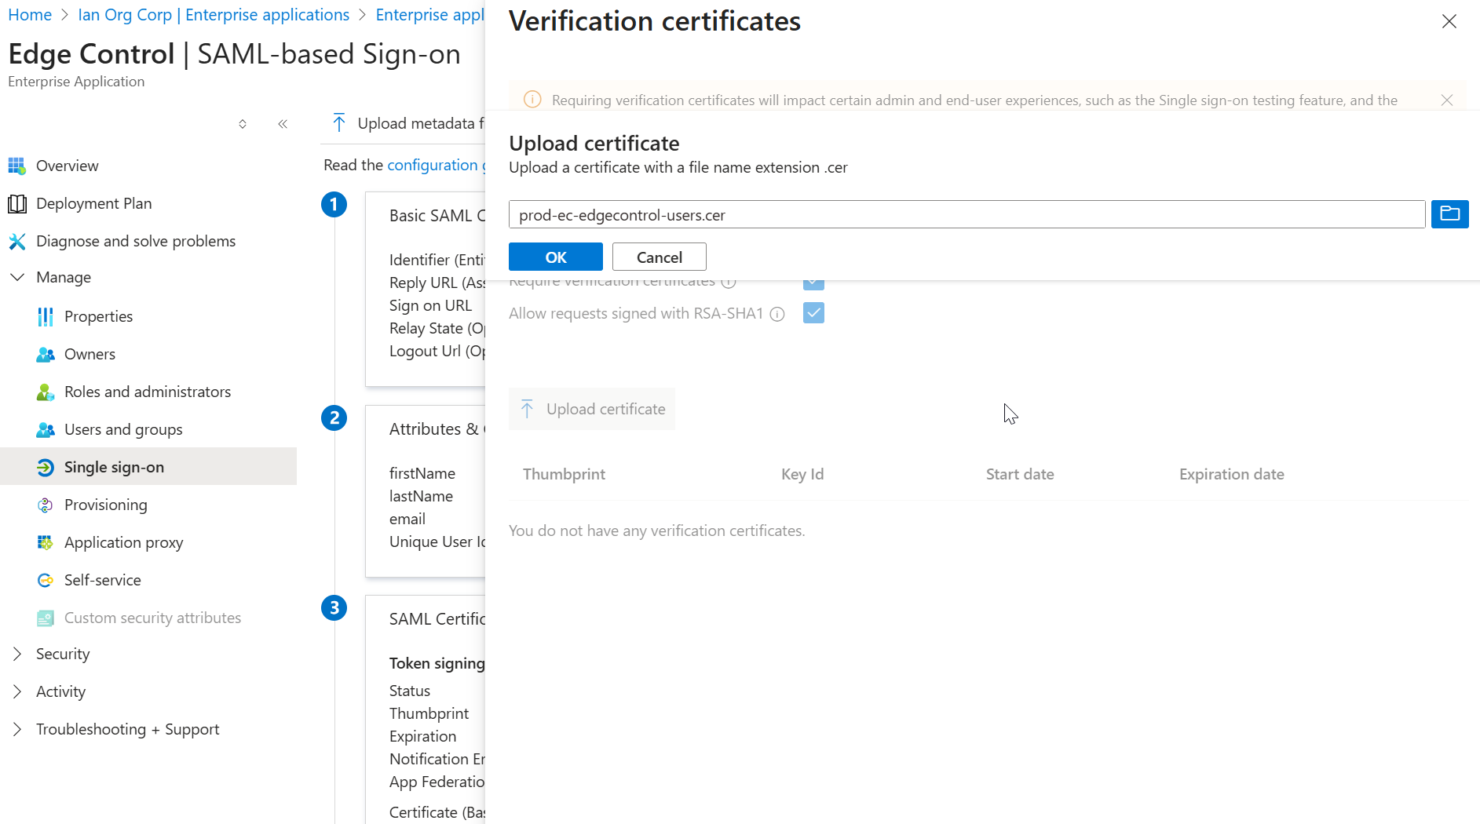Select Diagnose and solve problems wrench icon

17,241
